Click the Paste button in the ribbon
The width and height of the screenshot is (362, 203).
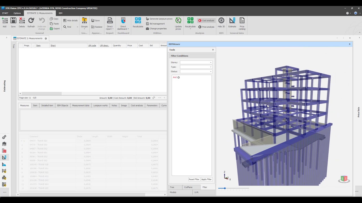click(x=54, y=24)
